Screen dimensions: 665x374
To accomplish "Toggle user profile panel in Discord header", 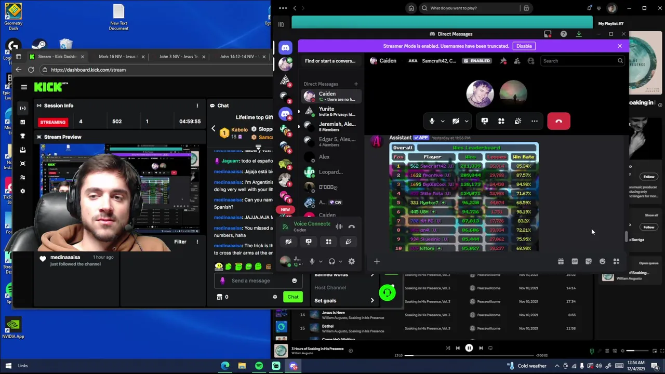I will pos(530,61).
